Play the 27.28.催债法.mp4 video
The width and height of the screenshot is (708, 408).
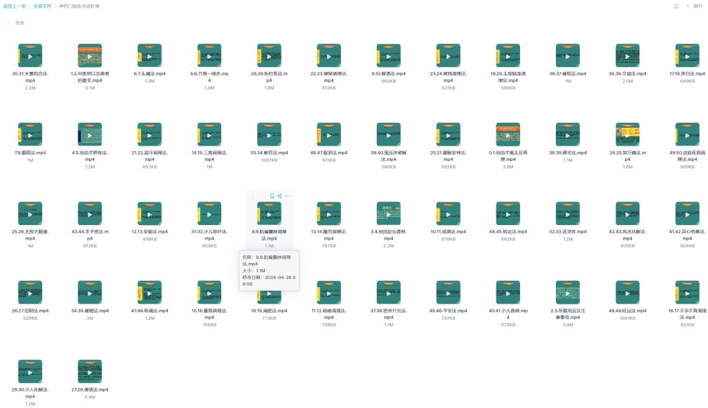coord(90,372)
